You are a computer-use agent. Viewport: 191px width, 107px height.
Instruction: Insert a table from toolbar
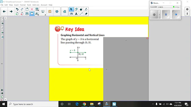pos(37,9)
